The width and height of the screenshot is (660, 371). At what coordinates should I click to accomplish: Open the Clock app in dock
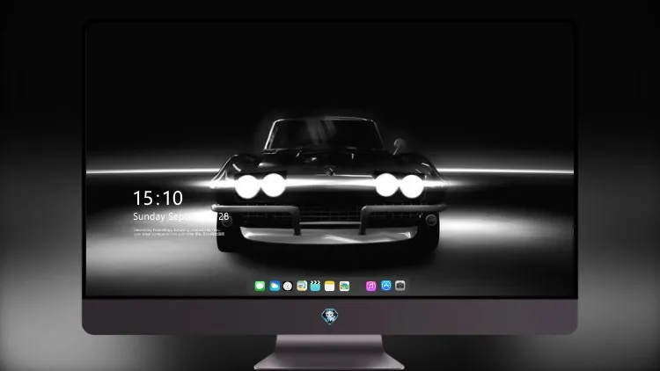point(288,286)
